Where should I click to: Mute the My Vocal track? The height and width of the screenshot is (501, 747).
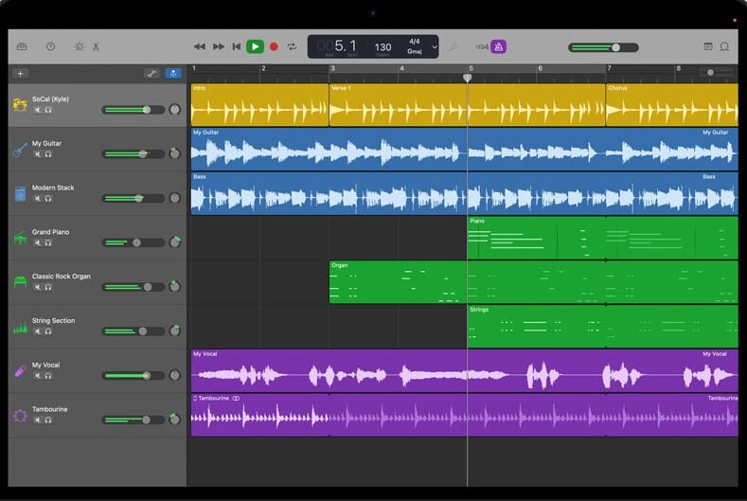(x=38, y=376)
